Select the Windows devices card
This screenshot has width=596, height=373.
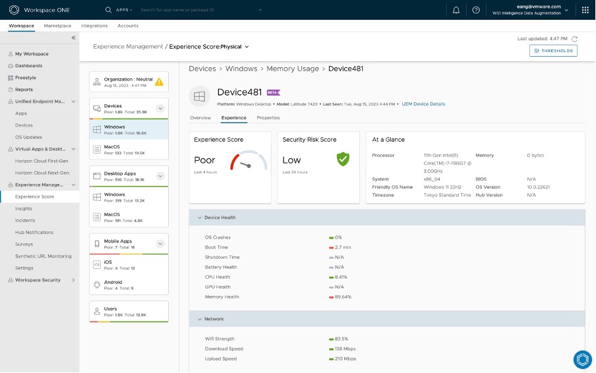click(129, 130)
